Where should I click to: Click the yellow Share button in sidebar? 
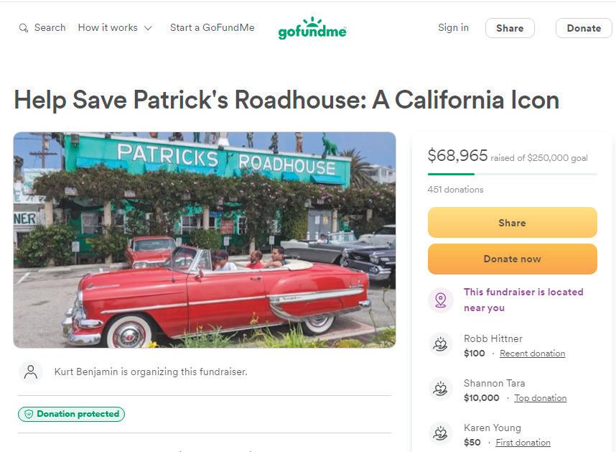[x=512, y=223]
